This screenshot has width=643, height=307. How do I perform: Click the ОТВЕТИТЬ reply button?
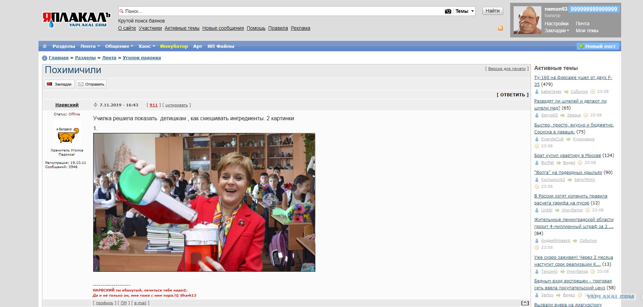[x=513, y=95]
